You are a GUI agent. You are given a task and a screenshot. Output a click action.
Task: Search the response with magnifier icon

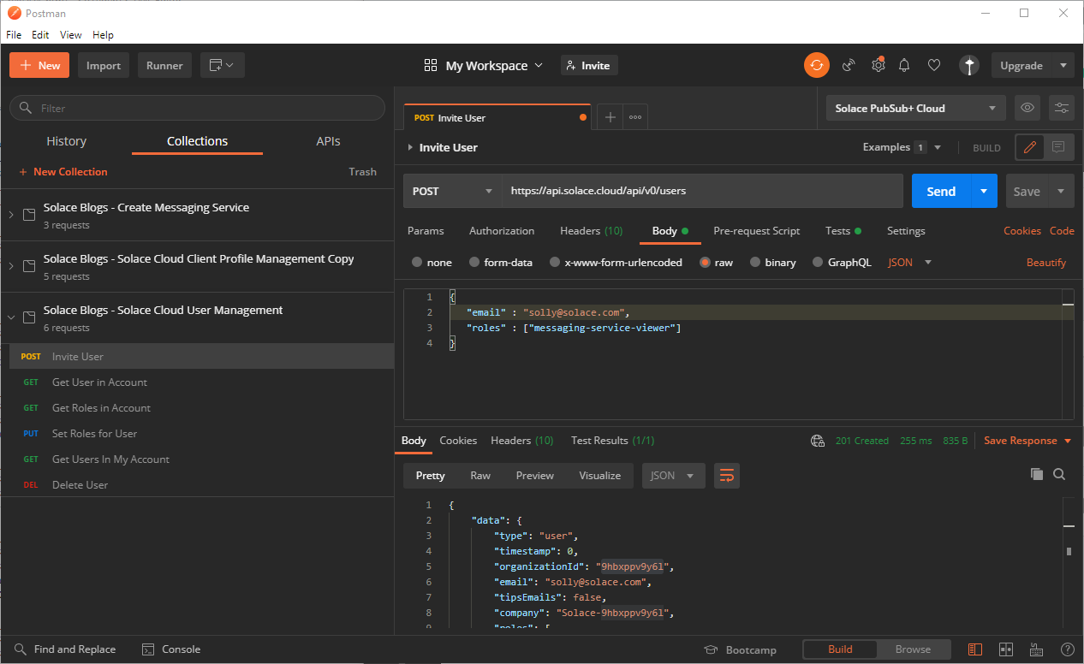[x=1059, y=474]
